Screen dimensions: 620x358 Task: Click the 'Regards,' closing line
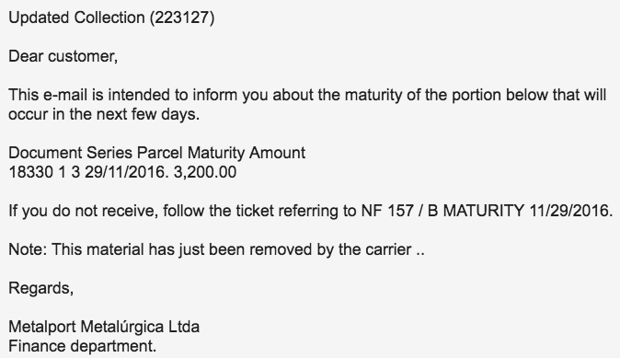tap(41, 288)
